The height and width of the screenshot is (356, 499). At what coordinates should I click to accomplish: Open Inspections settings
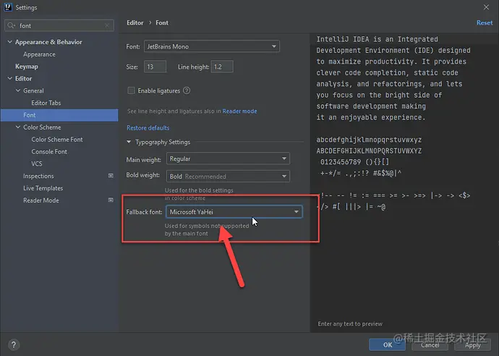coord(38,176)
